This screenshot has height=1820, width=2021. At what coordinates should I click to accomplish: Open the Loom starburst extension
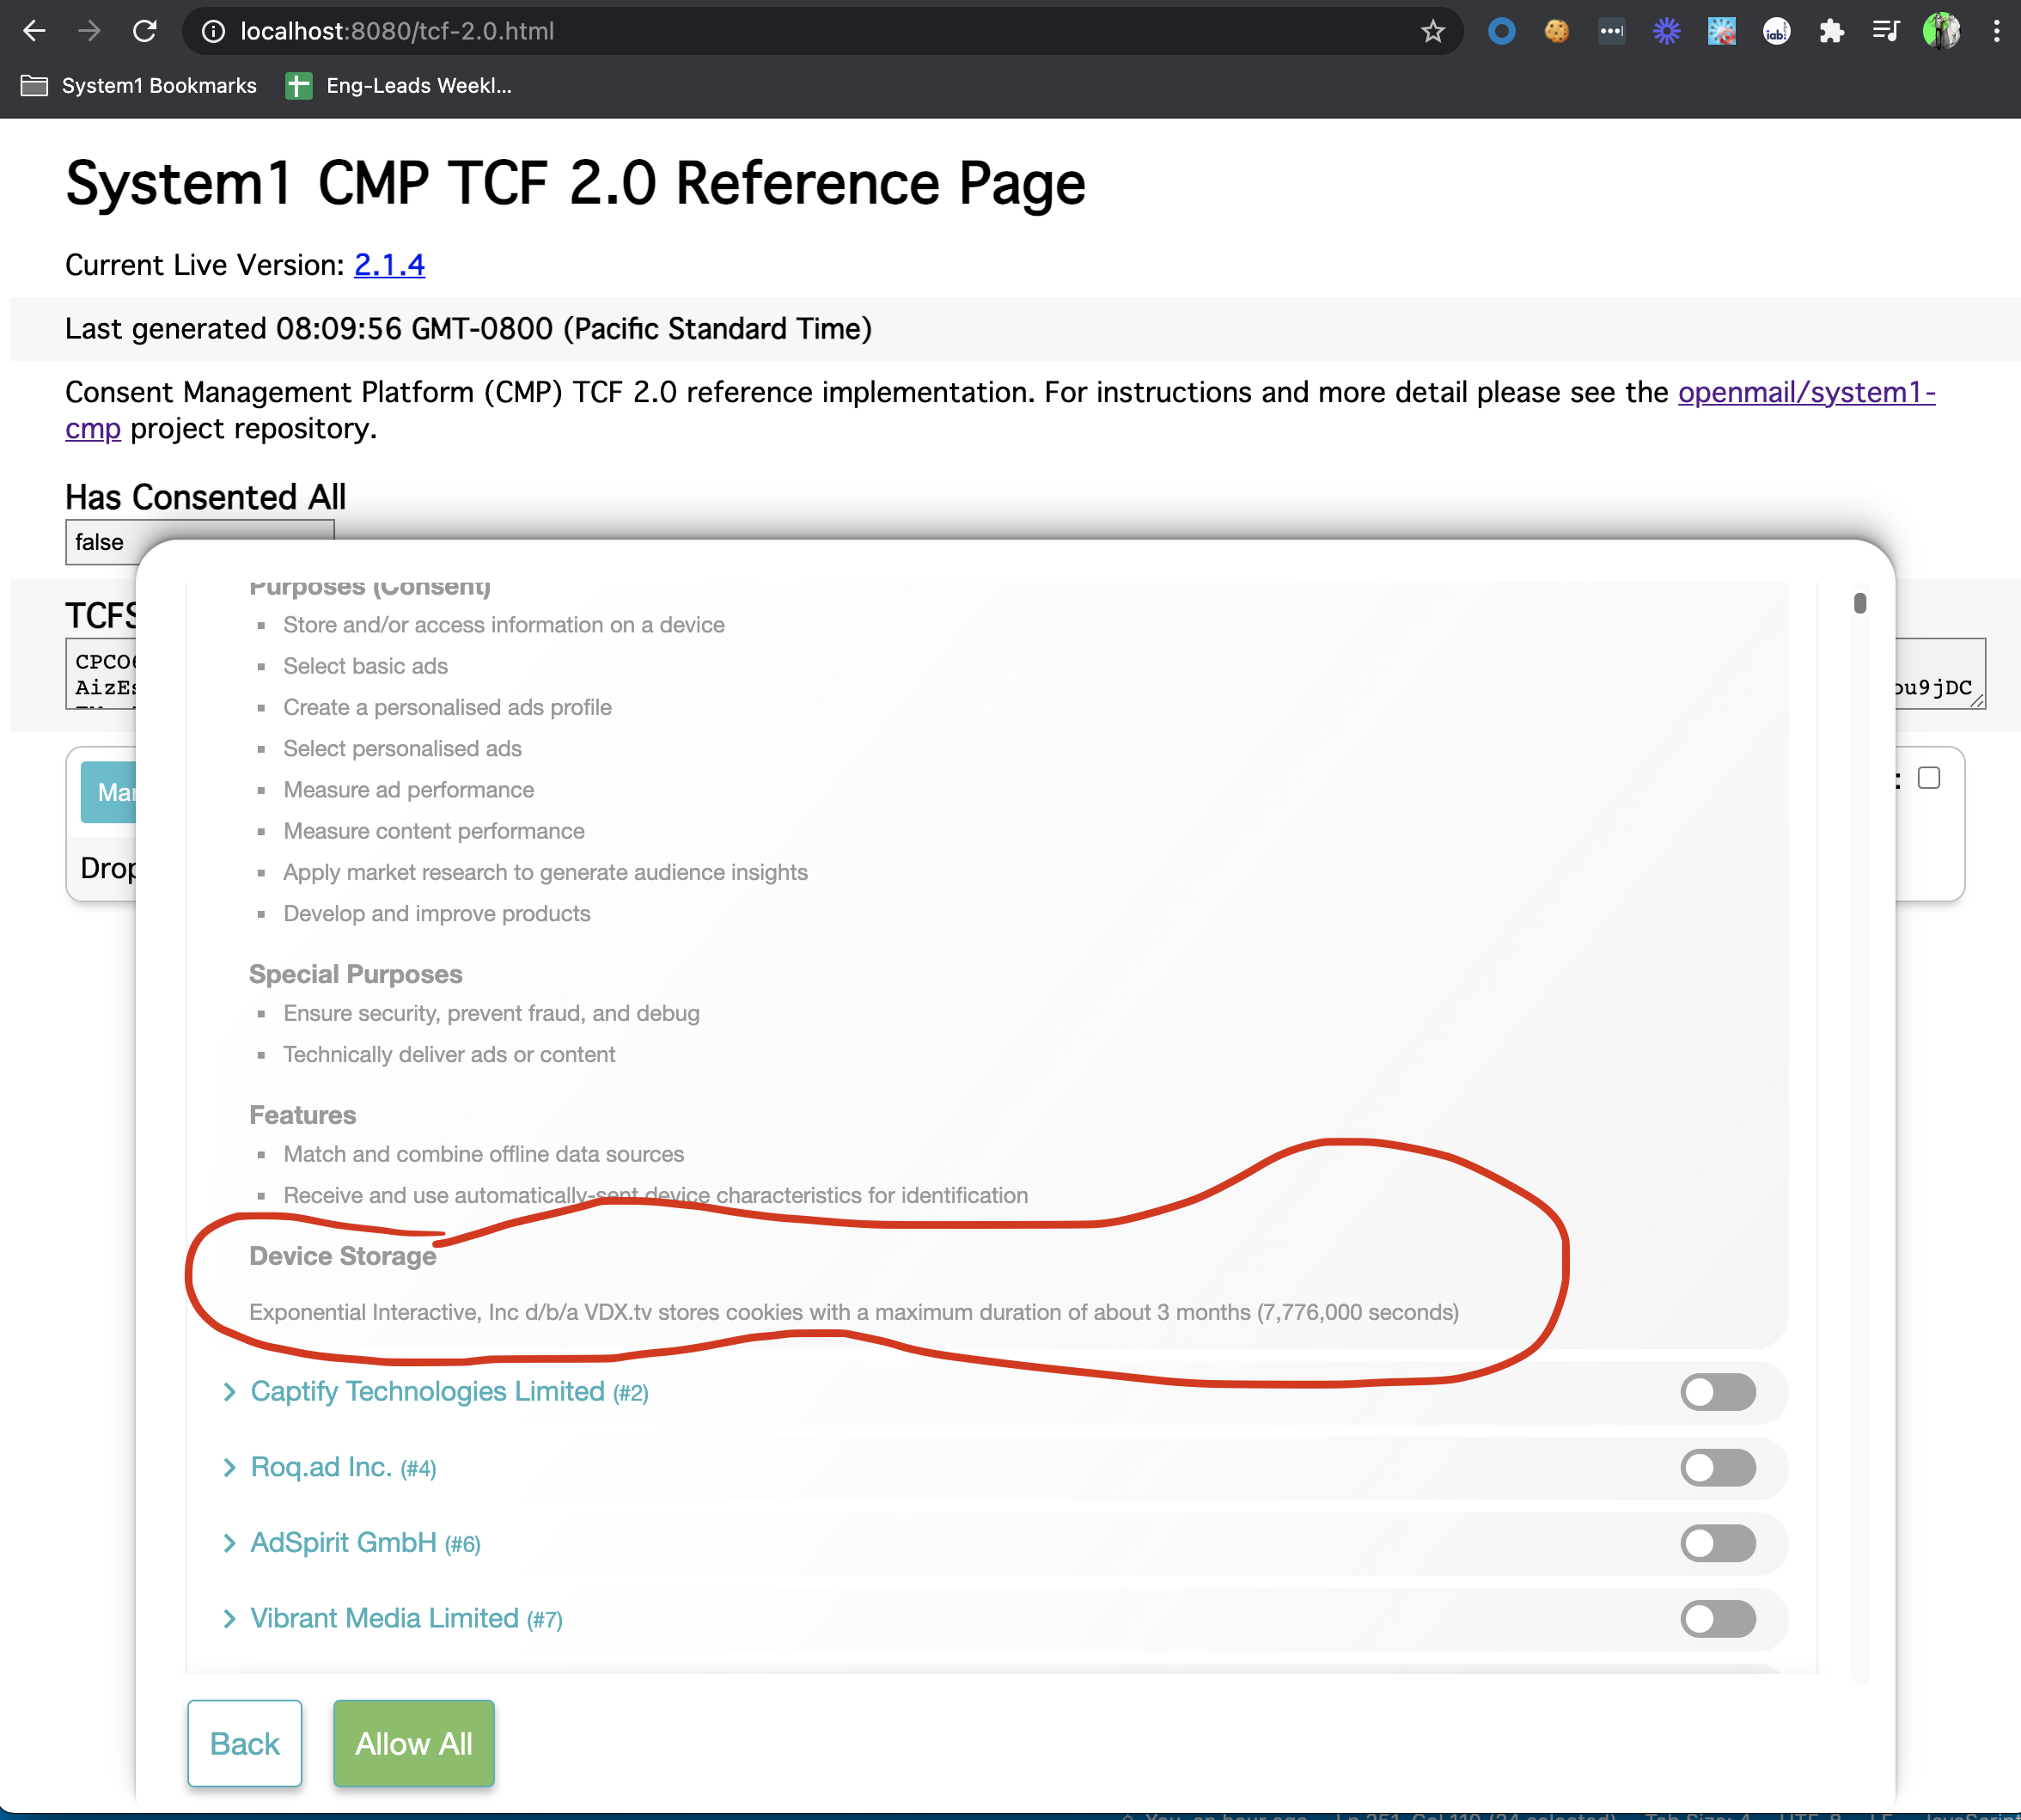pyautogui.click(x=1666, y=32)
